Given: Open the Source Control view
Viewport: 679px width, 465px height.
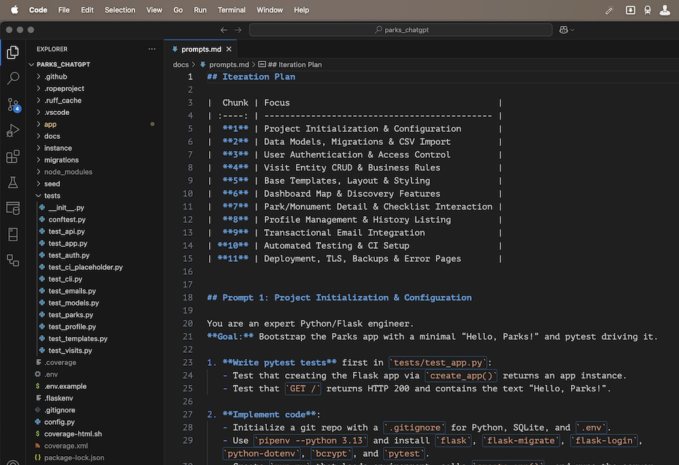Looking at the screenshot, I should [x=13, y=105].
